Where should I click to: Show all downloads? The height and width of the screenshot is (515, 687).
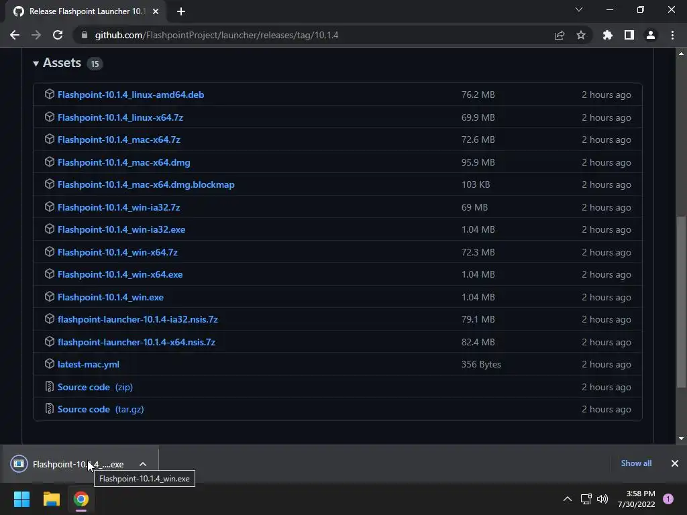click(636, 463)
